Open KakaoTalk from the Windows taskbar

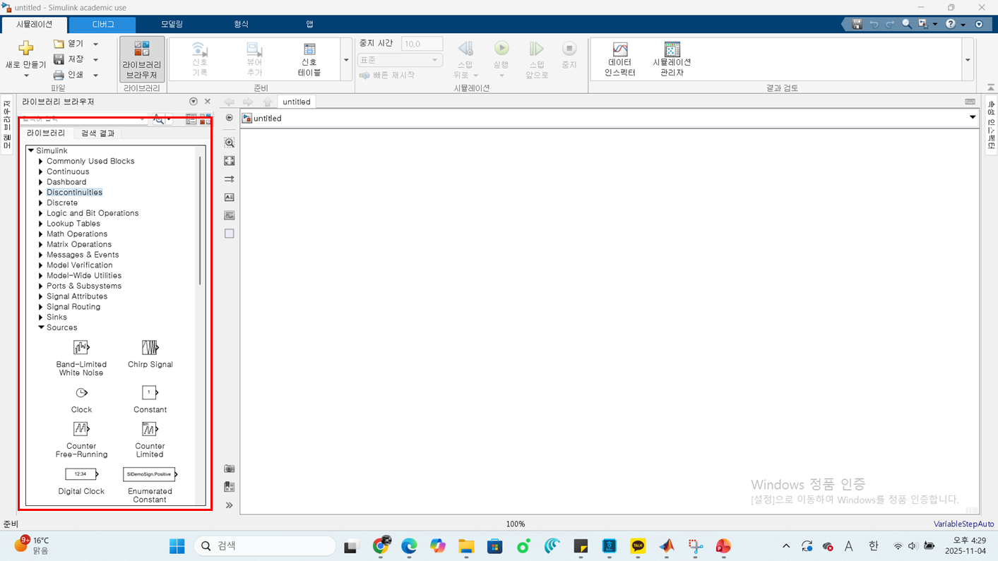coord(638,546)
